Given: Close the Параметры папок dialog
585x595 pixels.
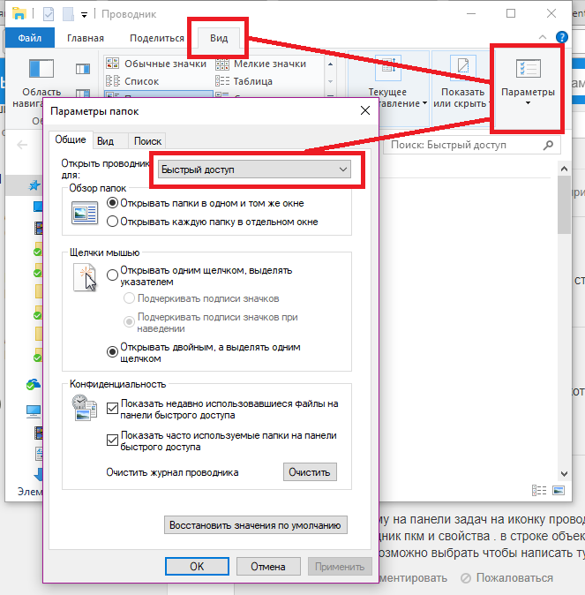Looking at the screenshot, I should coord(365,110).
